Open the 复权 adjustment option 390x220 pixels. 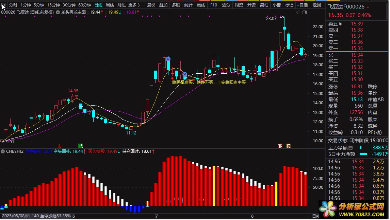[151, 5]
